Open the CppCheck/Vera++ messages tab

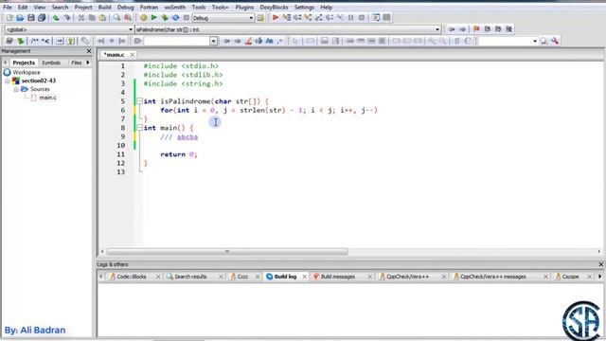tap(492, 277)
